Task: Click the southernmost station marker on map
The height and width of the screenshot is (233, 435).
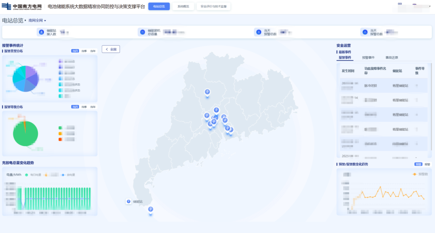Action: pyautogui.click(x=151, y=209)
